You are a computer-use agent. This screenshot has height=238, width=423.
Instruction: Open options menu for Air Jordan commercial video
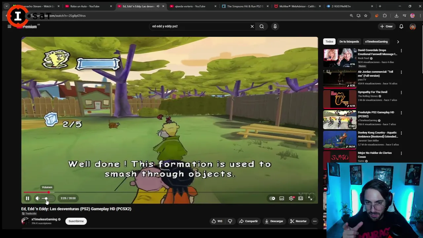coord(401,72)
